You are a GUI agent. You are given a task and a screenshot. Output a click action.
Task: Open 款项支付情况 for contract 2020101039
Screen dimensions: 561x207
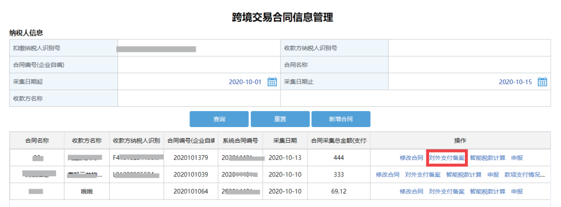click(x=525, y=175)
